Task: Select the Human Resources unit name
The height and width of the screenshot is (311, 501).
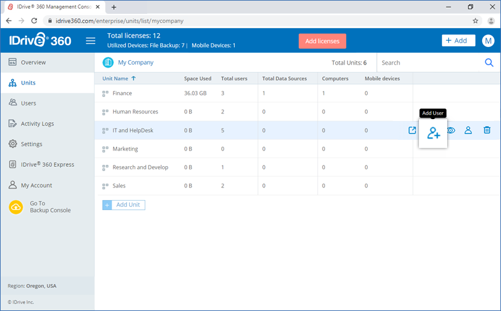Action: click(x=135, y=112)
